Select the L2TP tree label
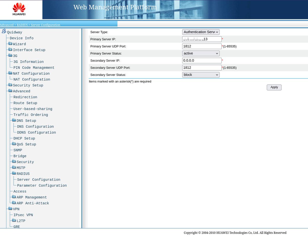The height and width of the screenshot is (237, 308). 21,221
